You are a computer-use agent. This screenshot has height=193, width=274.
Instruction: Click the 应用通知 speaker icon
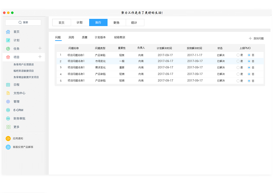tap(8, 139)
